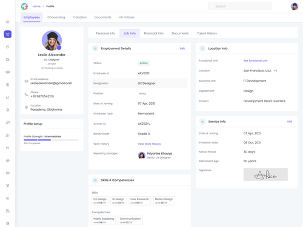This screenshot has height=227, width=303.
Task: Select the Communication competency chip
Action: (x=130, y=220)
